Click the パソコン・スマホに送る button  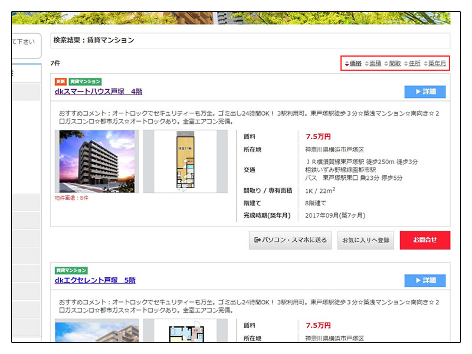(290, 240)
